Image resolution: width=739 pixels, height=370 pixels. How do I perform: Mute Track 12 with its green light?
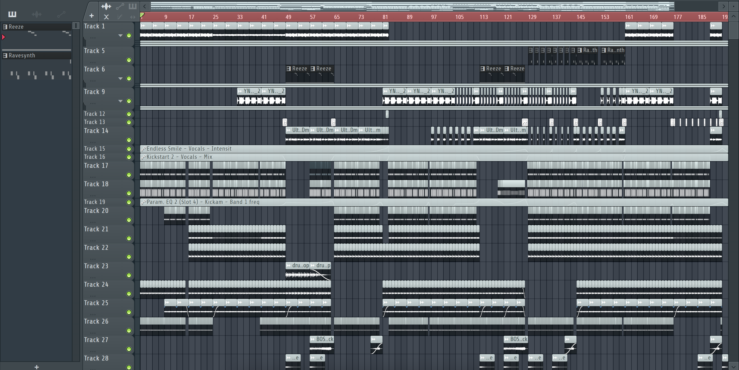(x=129, y=114)
